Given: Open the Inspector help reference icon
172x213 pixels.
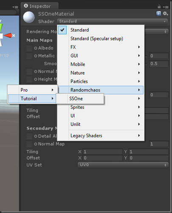Looking at the screenshot, I should (158, 14).
